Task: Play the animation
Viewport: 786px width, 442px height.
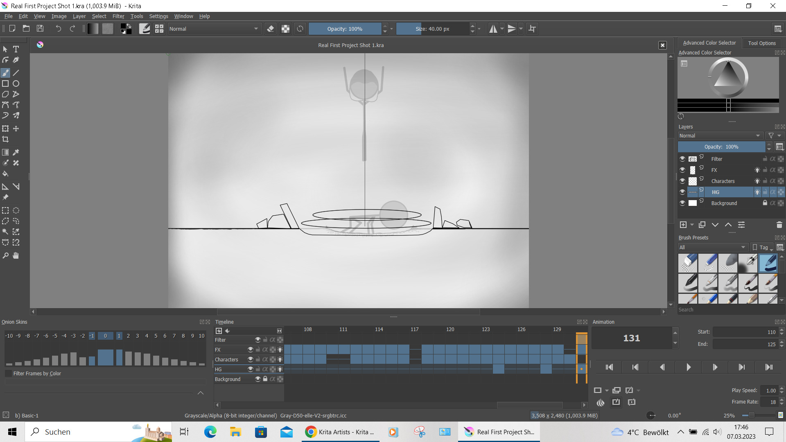Action: 688,367
